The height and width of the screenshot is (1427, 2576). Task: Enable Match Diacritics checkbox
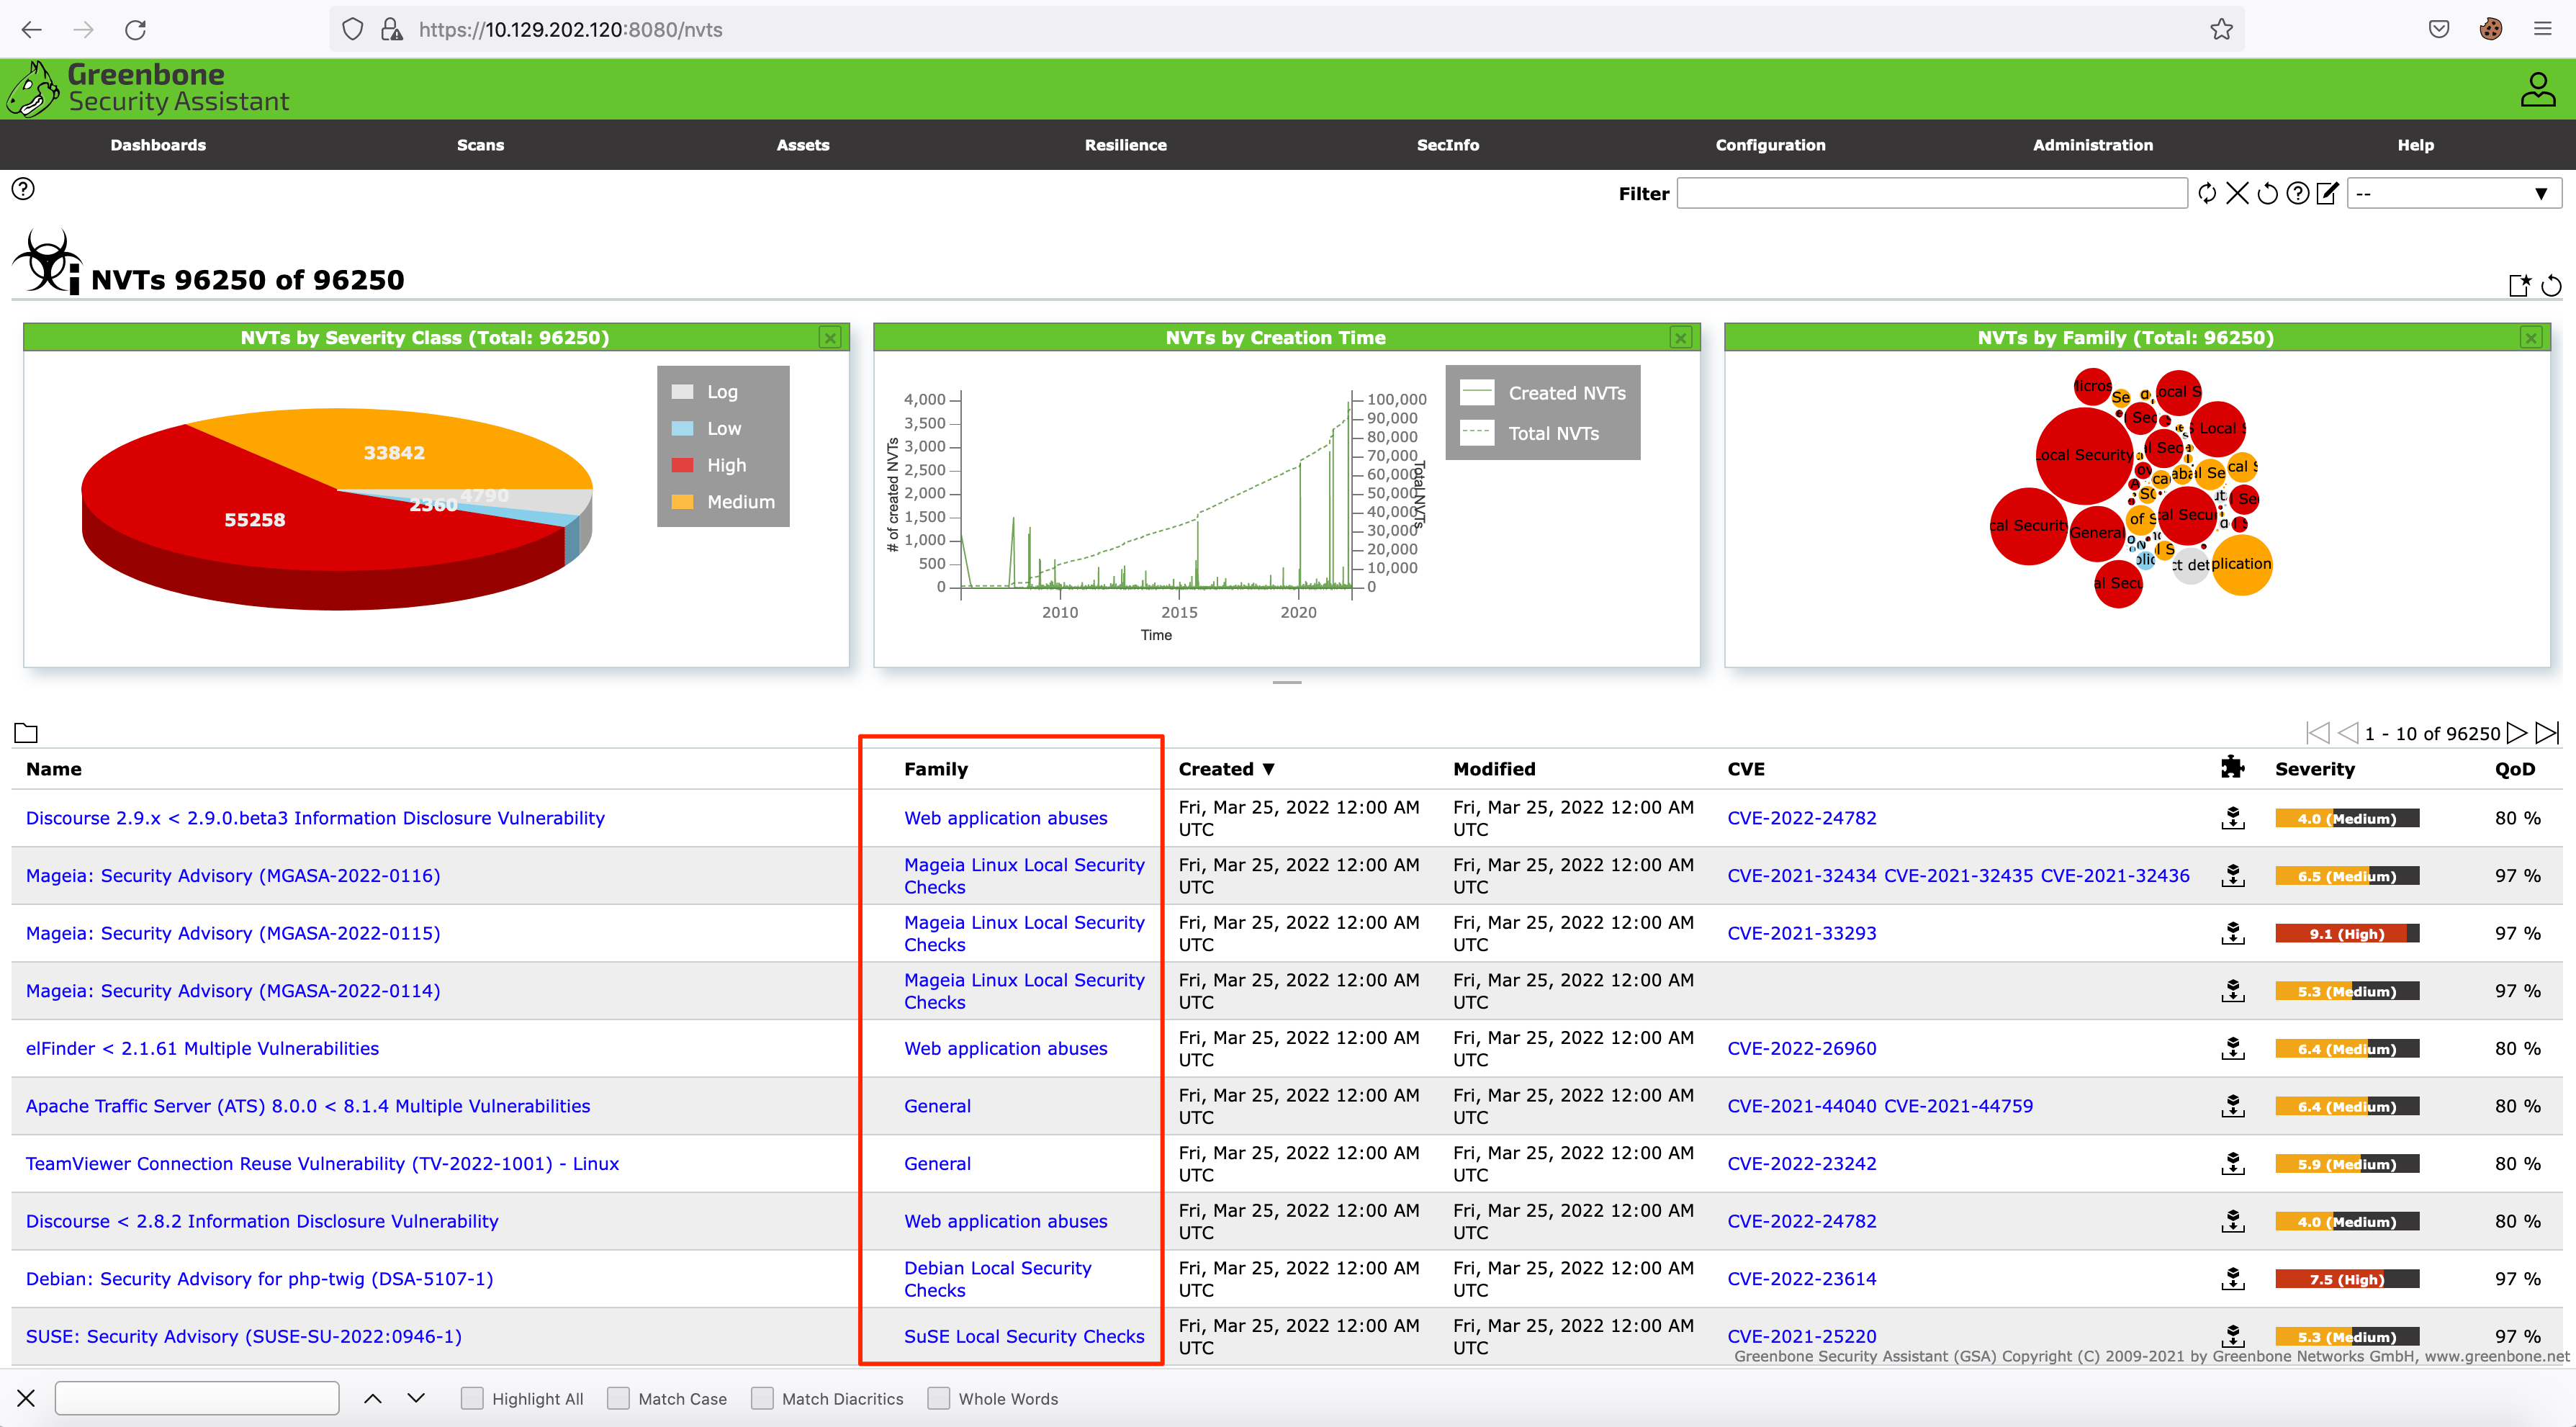762,1398
